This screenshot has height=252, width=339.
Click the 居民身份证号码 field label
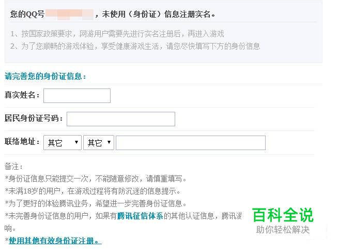(x=34, y=118)
